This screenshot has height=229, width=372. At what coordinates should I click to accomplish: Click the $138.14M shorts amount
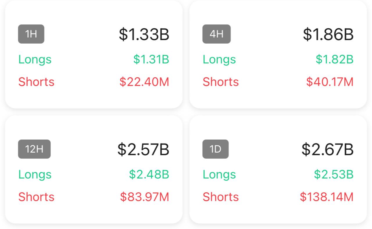click(x=327, y=197)
